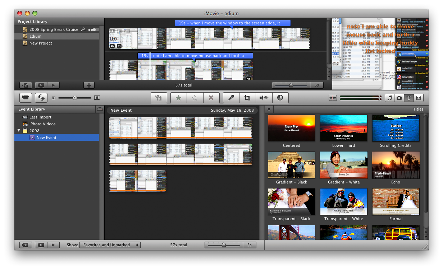443x270 pixels.
Task: Reject selection with the X button
Action: pos(211,98)
